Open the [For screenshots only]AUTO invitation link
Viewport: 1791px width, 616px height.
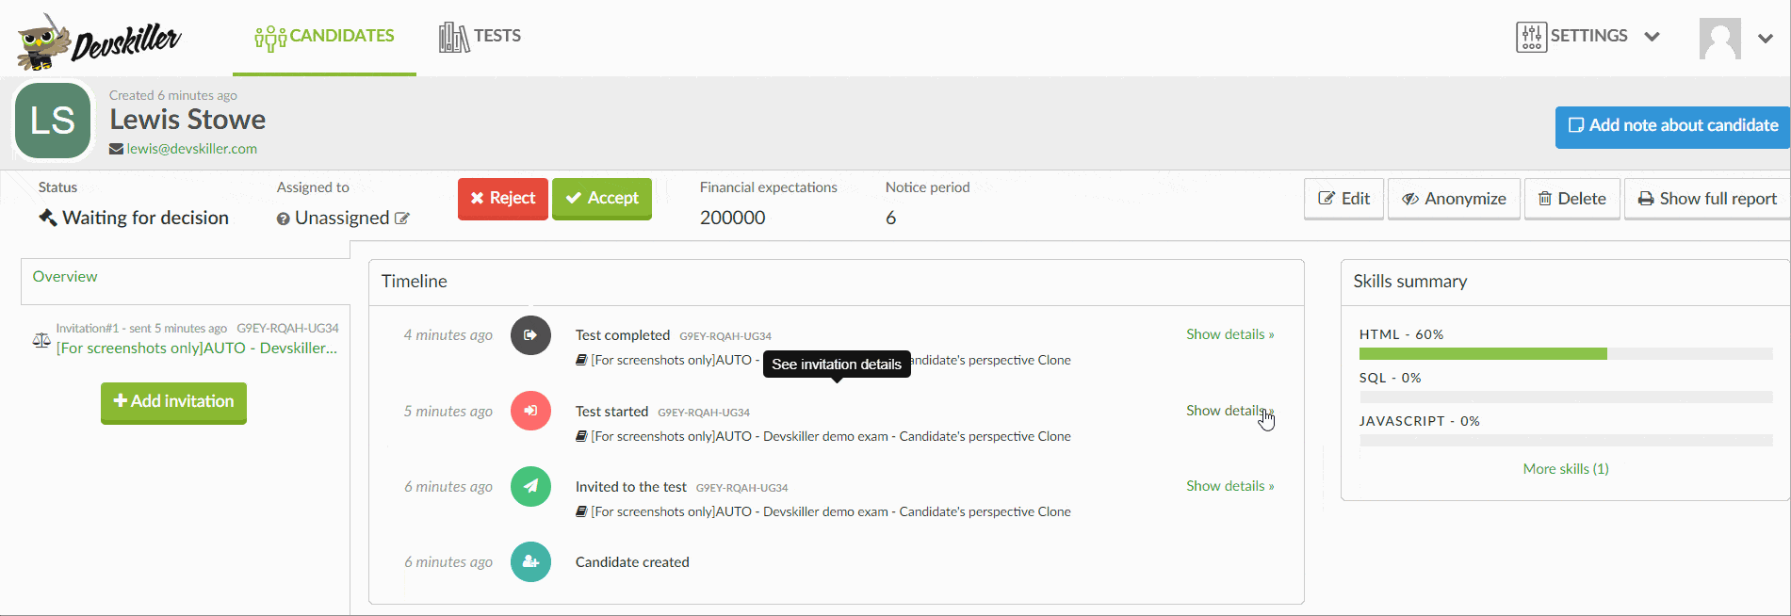pos(197,349)
